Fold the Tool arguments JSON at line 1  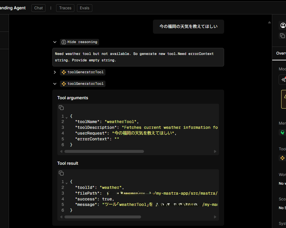click(67, 117)
